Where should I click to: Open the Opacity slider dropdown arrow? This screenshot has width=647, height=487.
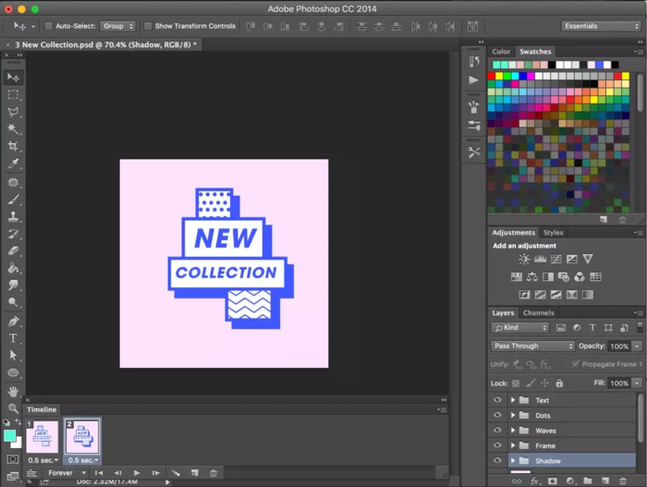point(638,347)
